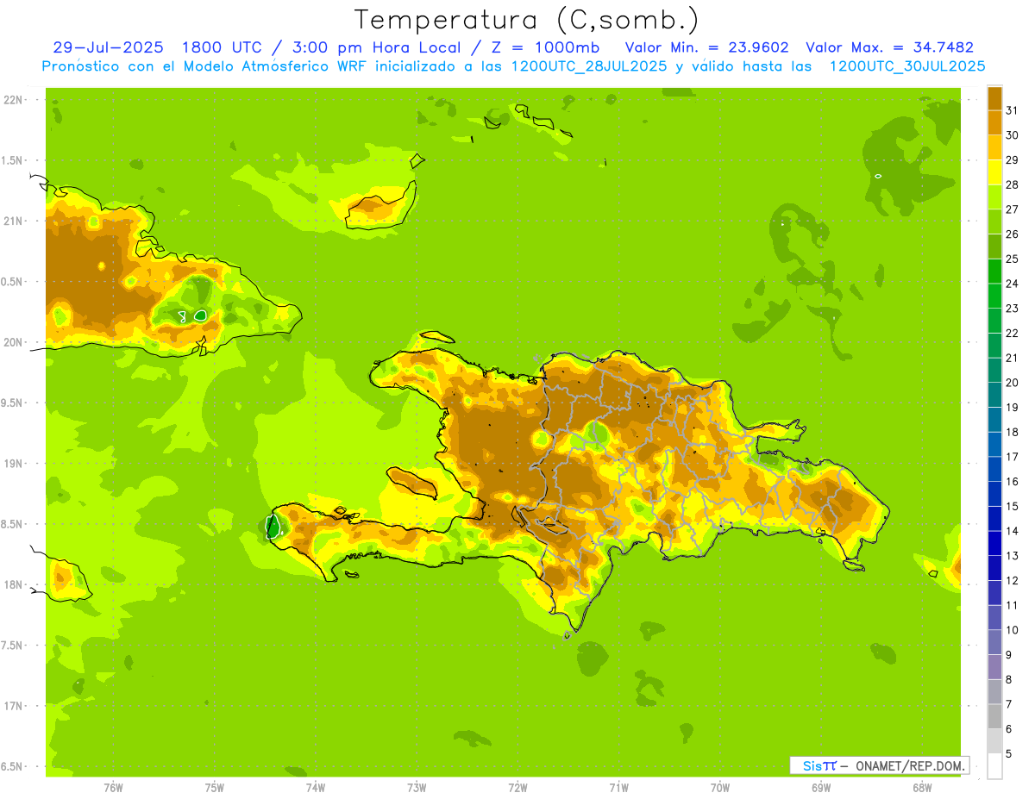Click the '17N' latitude axis label
This screenshot has height=799, width=1035.
[x=13, y=706]
